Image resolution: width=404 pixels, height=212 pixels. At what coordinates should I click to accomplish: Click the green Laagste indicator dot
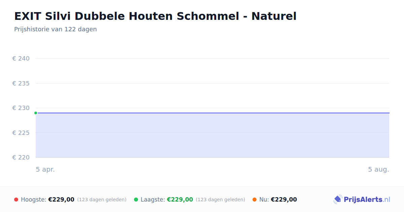click(x=136, y=200)
